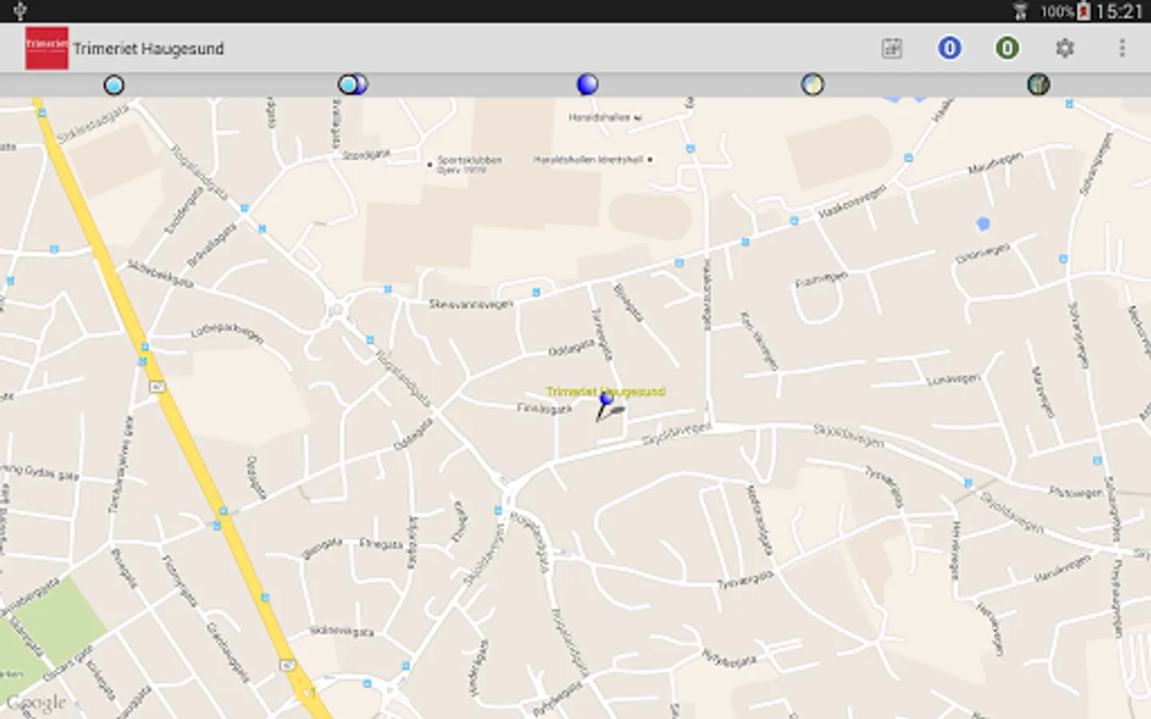Click the battery indicator in status bar
Image resolution: width=1151 pixels, height=719 pixels.
pos(1083,11)
